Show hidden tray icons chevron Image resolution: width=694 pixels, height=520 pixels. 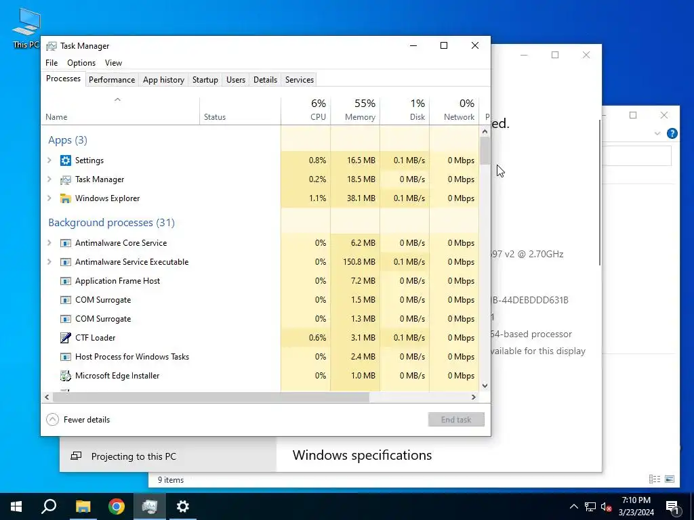573,506
